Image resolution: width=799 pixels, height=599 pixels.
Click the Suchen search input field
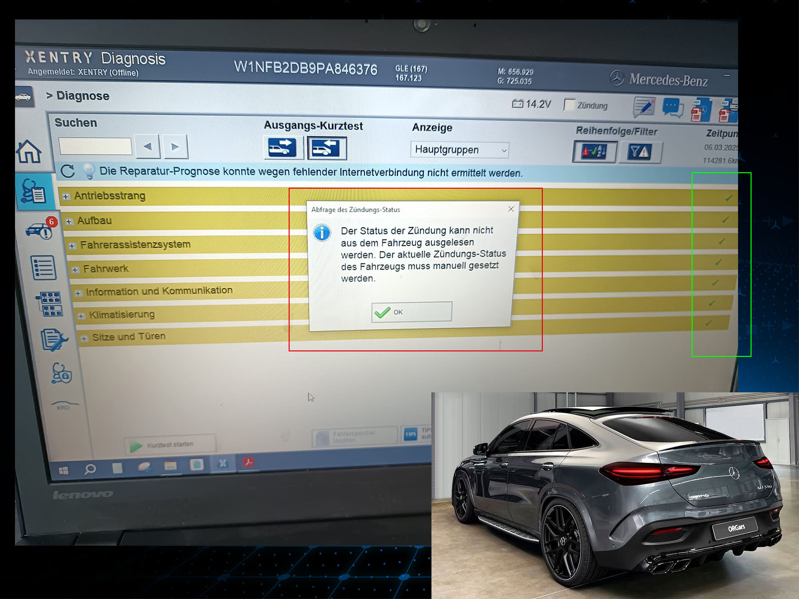point(95,146)
